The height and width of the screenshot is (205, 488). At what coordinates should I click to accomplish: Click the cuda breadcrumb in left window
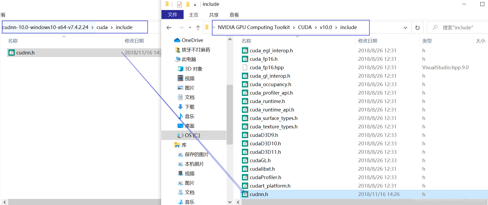(x=102, y=27)
